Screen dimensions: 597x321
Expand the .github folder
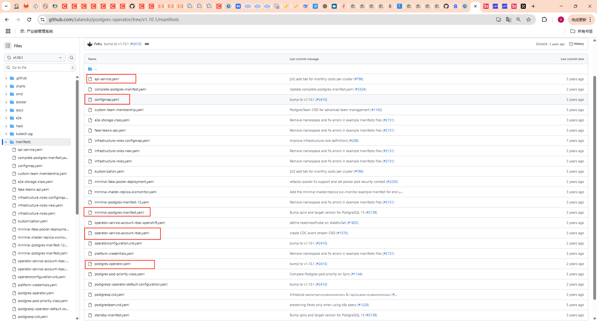[x=6, y=78]
